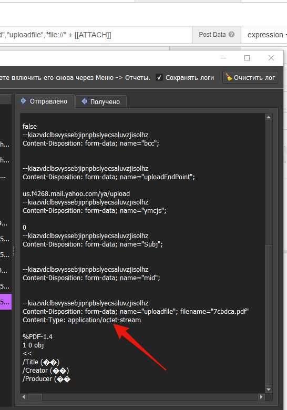Click the vertical scrollbar down arrow
This screenshot has width=287, height=410.
(x=269, y=389)
